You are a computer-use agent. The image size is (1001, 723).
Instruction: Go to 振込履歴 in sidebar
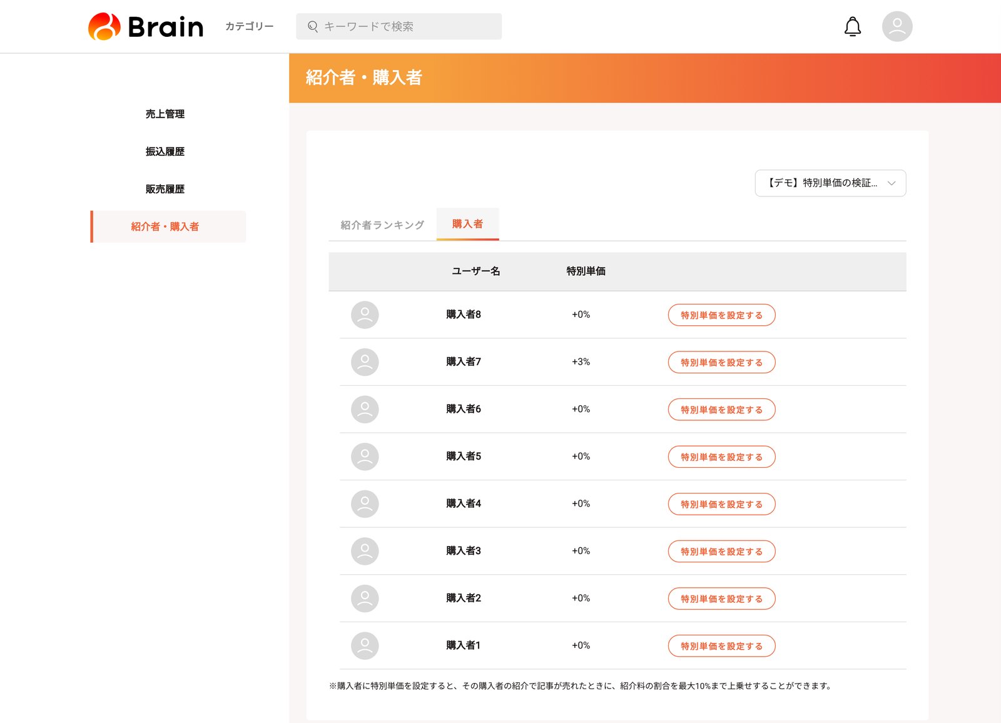pos(165,151)
